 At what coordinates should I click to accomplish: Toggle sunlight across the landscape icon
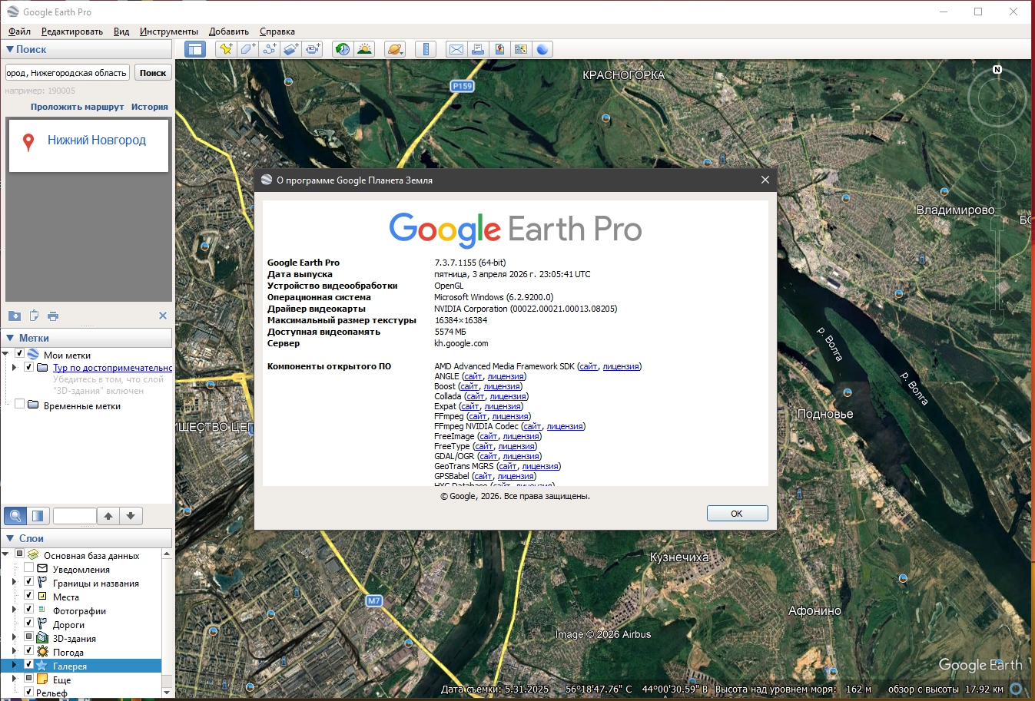364,49
